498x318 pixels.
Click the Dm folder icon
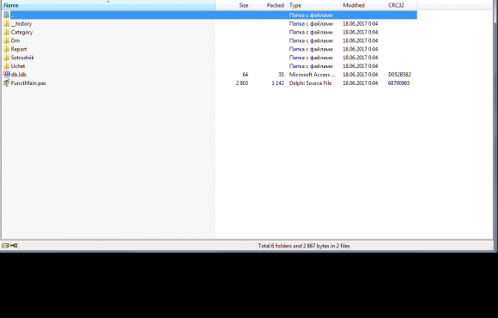(6, 40)
